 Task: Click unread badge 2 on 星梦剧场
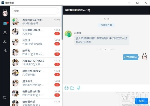click(57, 75)
